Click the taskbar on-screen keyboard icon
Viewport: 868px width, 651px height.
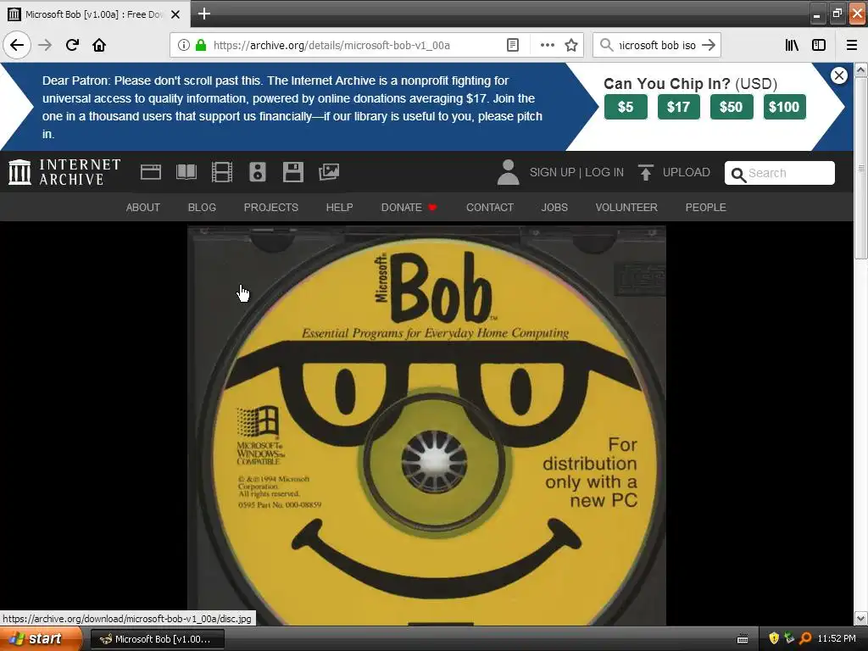[x=743, y=639]
